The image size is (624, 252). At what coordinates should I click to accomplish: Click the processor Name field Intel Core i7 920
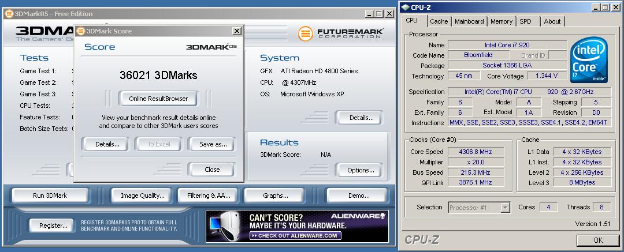507,45
